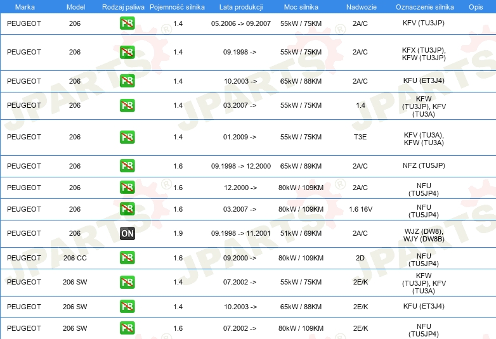Select the model 206 CC
The image size is (496, 339).
click(x=75, y=258)
